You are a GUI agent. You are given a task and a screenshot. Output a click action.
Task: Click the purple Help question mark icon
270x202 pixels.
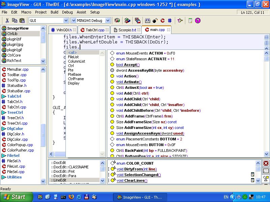point(198,21)
